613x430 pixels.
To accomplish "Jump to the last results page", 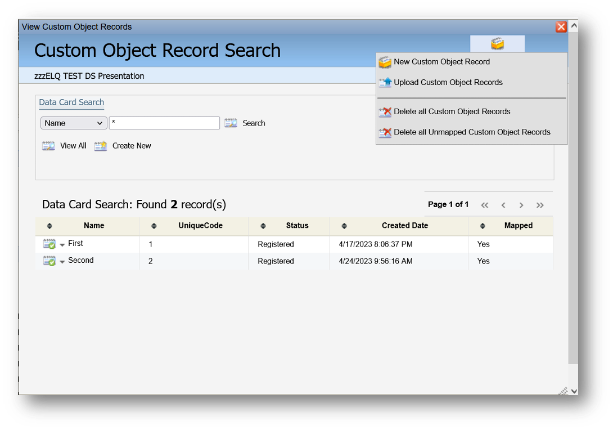I will pyautogui.click(x=540, y=205).
